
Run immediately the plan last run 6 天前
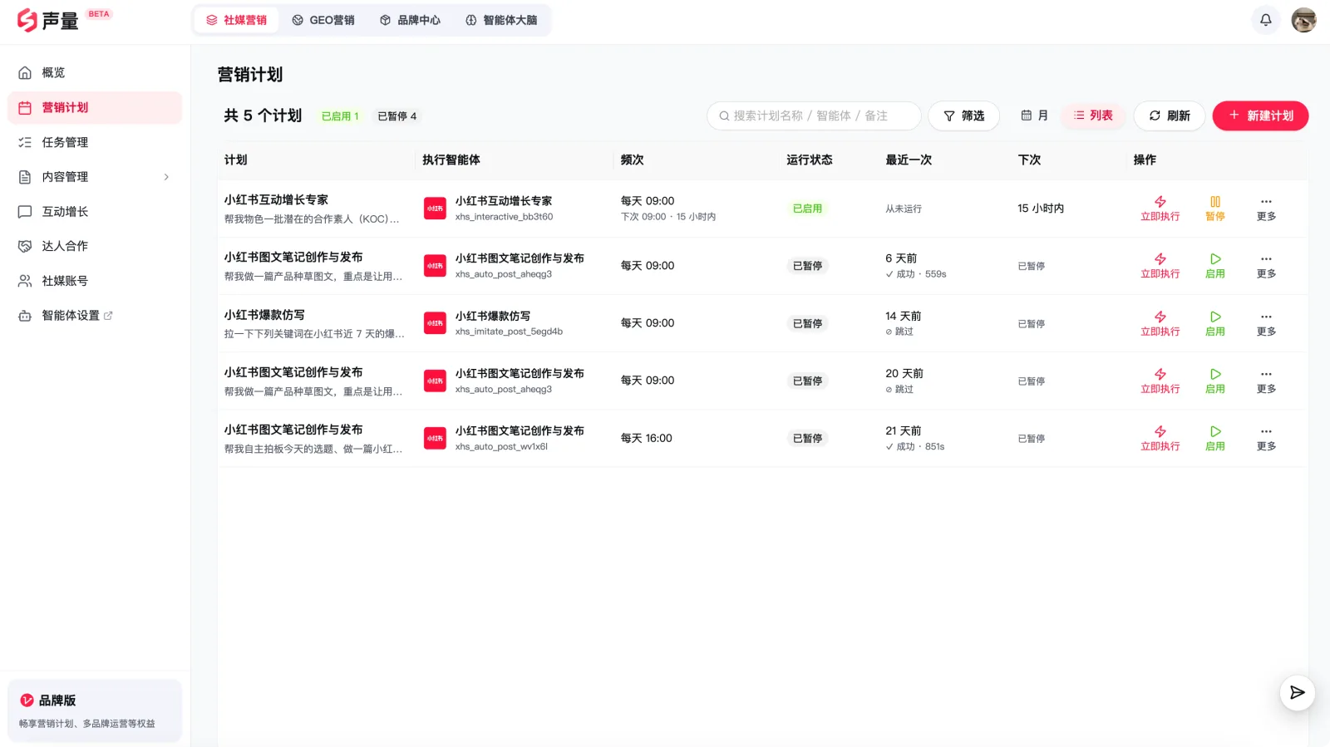[x=1160, y=266]
